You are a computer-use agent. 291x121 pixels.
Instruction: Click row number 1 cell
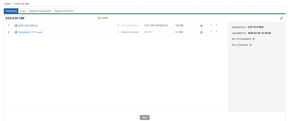click(x=9, y=25)
